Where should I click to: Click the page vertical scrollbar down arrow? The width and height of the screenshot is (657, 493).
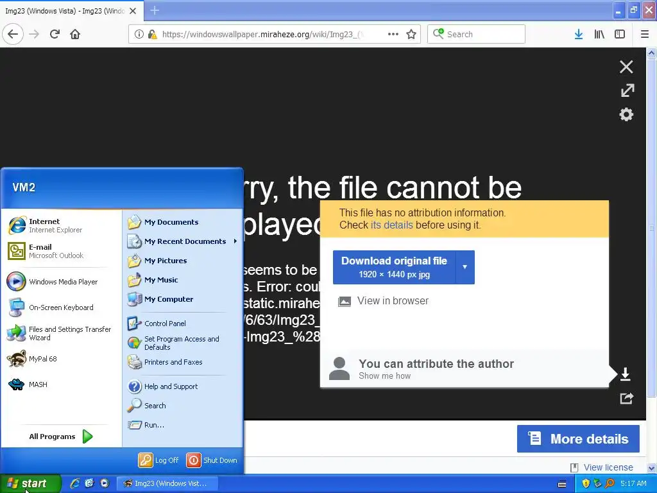[651, 468]
